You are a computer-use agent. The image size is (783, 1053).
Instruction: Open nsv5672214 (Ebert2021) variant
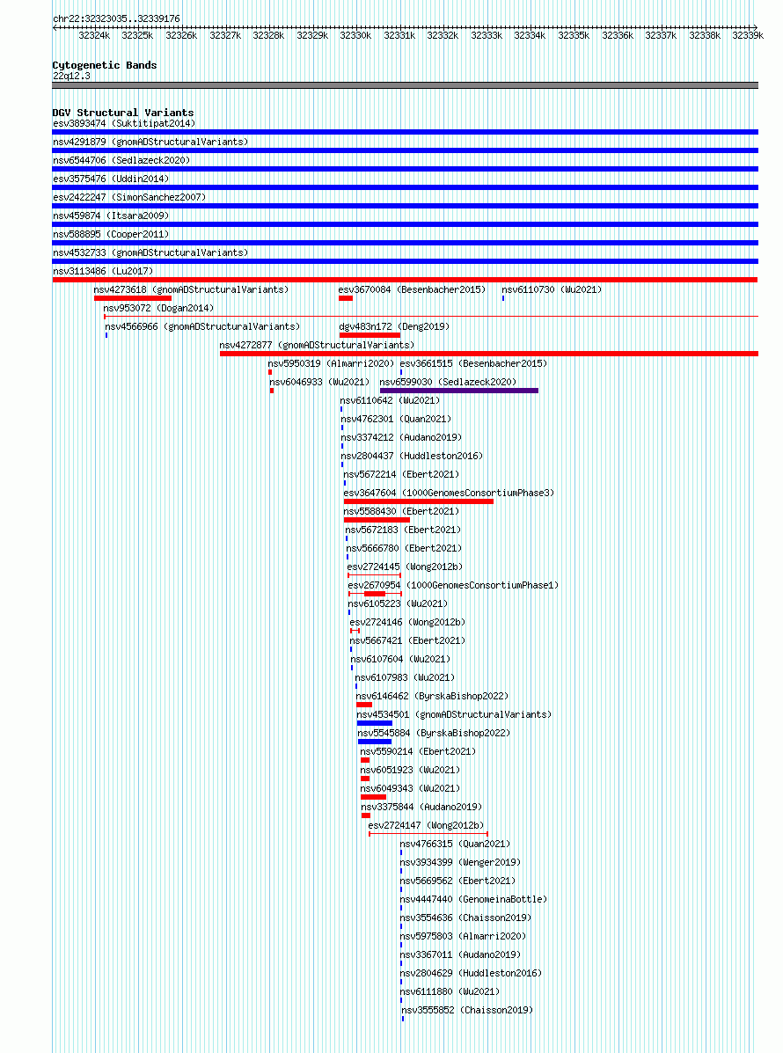coord(401,474)
